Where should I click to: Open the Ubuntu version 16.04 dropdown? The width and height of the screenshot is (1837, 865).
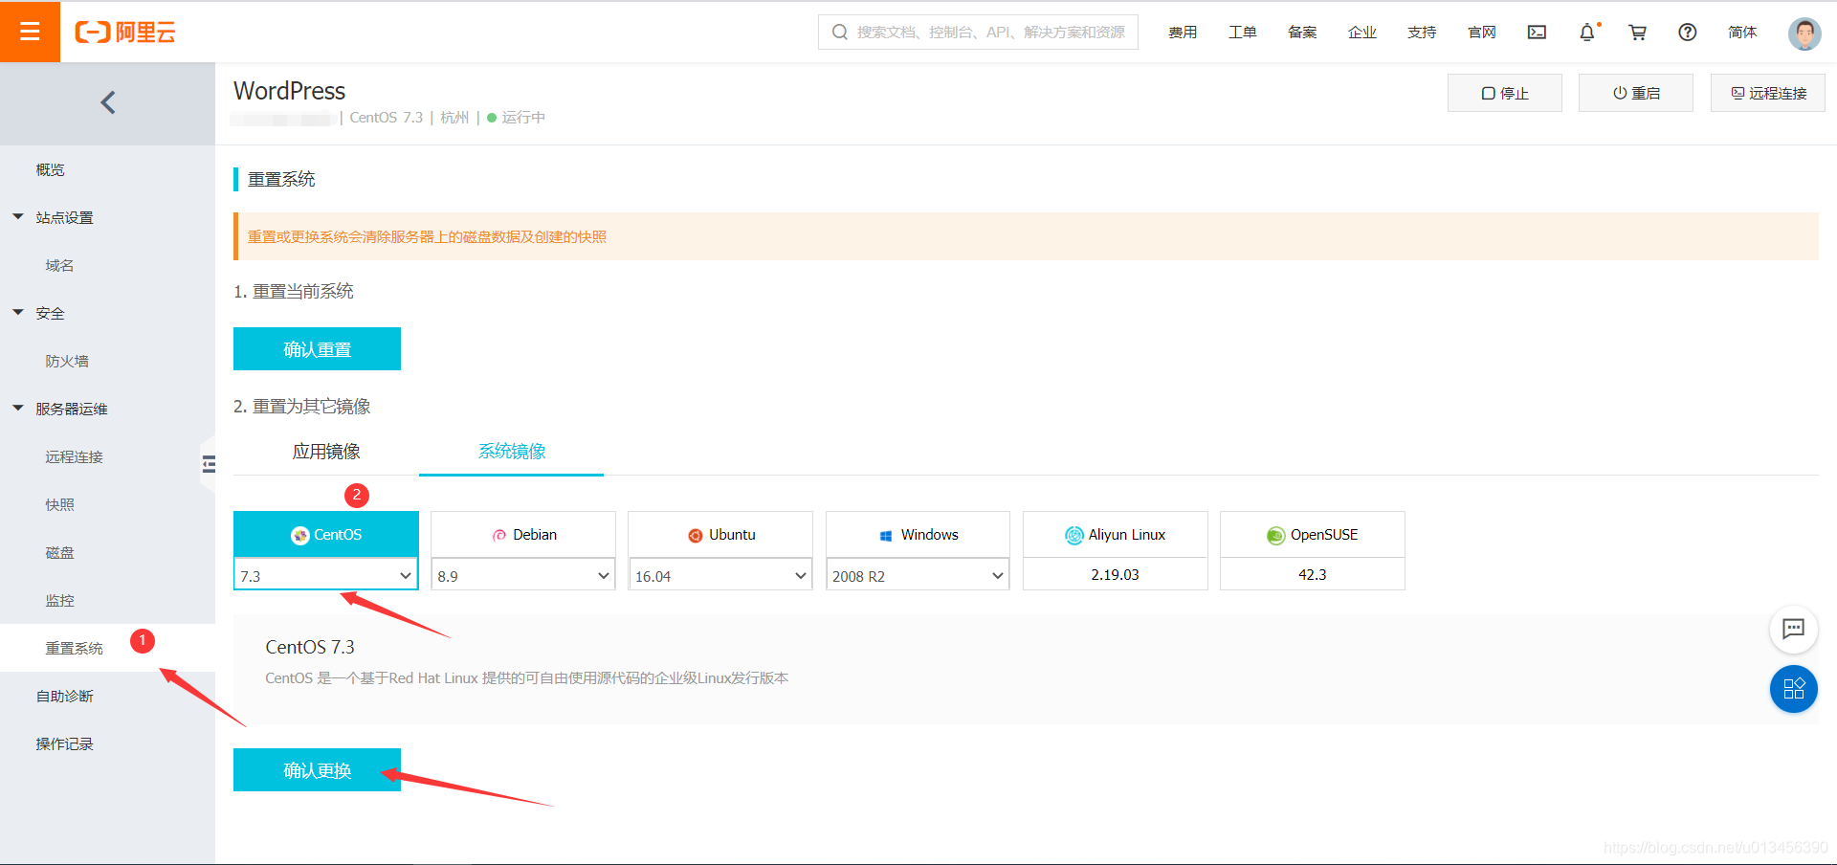click(x=720, y=575)
